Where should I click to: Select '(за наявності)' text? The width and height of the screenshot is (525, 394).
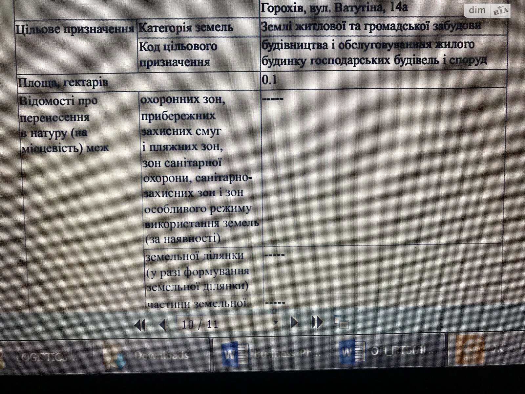point(182,239)
